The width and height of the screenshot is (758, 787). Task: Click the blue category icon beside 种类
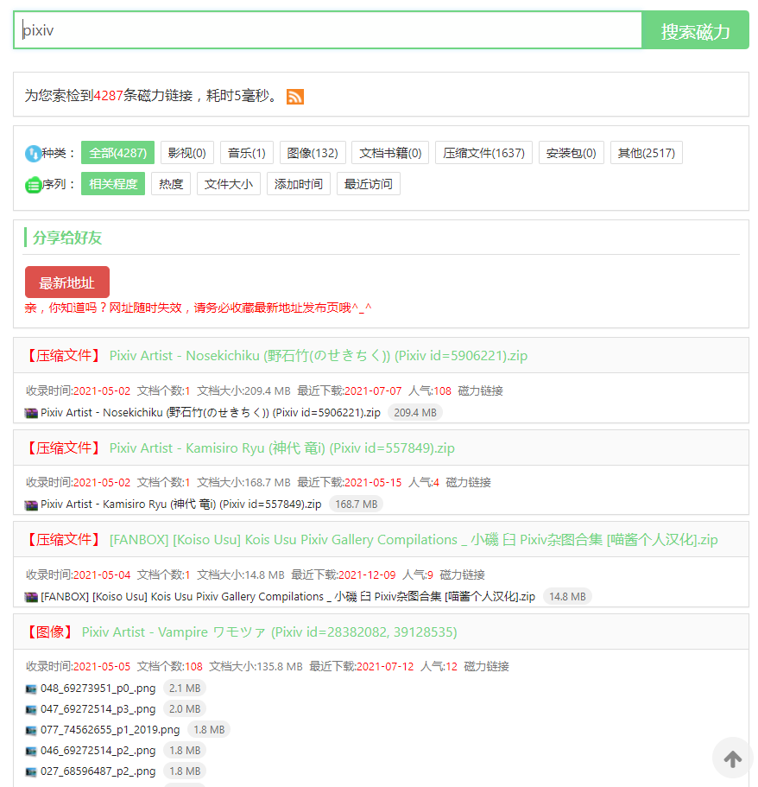[33, 153]
